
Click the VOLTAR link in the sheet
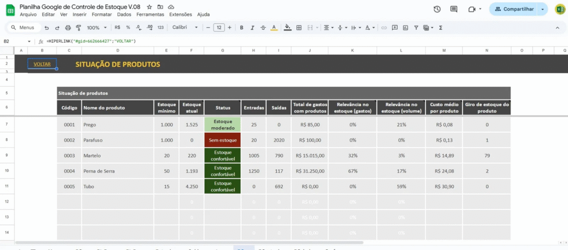pos(42,64)
